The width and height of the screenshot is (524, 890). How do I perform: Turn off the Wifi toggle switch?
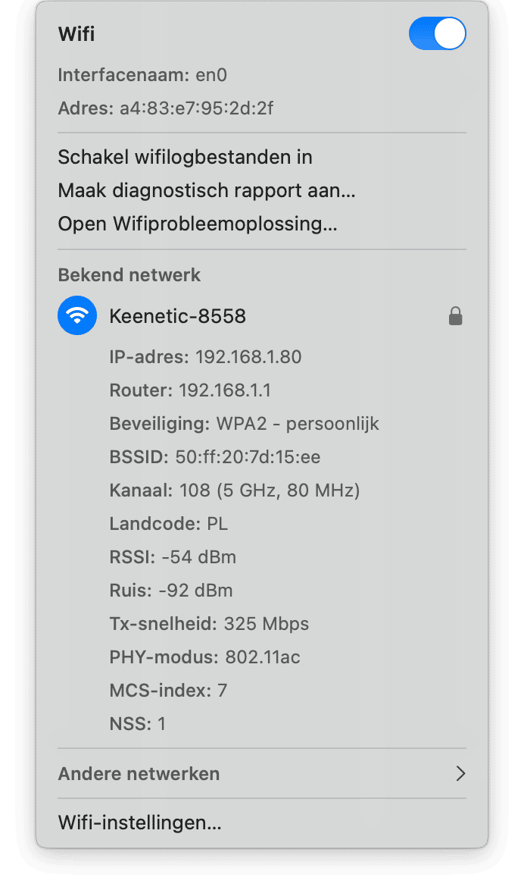click(x=437, y=34)
